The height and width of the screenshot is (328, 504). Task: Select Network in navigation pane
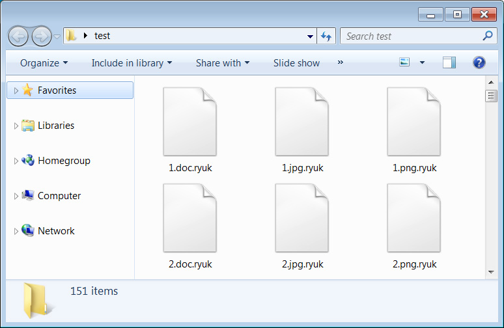pos(56,230)
